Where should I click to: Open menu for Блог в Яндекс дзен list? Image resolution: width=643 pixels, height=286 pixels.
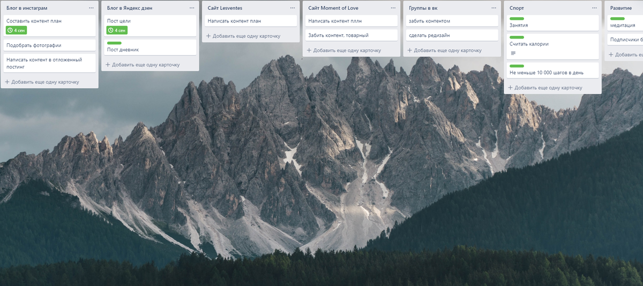click(192, 8)
